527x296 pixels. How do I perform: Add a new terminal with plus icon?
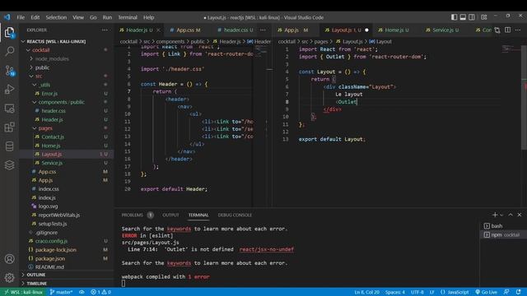point(494,215)
